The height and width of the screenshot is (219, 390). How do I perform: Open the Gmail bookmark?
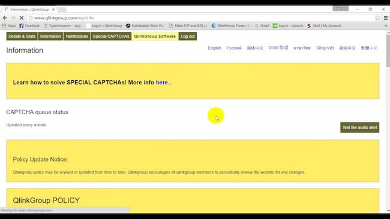pos(262,26)
